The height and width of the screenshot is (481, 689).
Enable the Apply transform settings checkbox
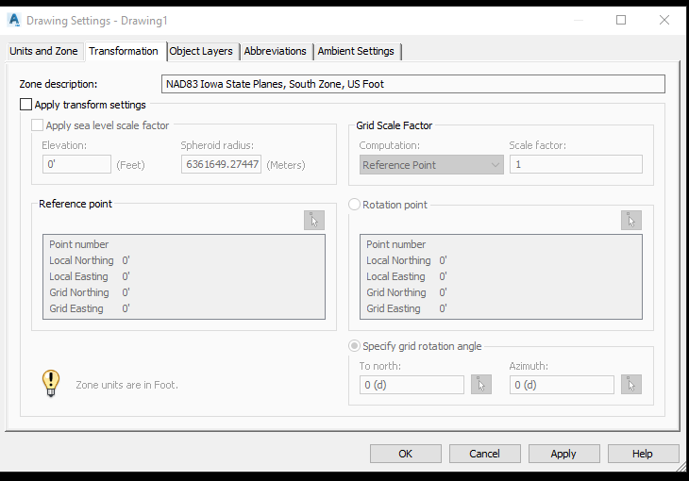pyautogui.click(x=26, y=105)
